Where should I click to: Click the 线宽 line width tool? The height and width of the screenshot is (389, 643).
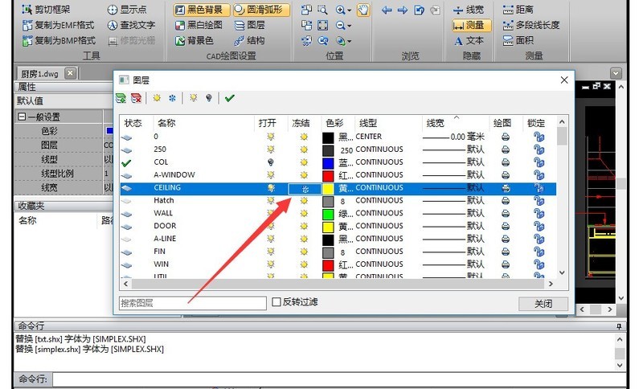[469, 10]
